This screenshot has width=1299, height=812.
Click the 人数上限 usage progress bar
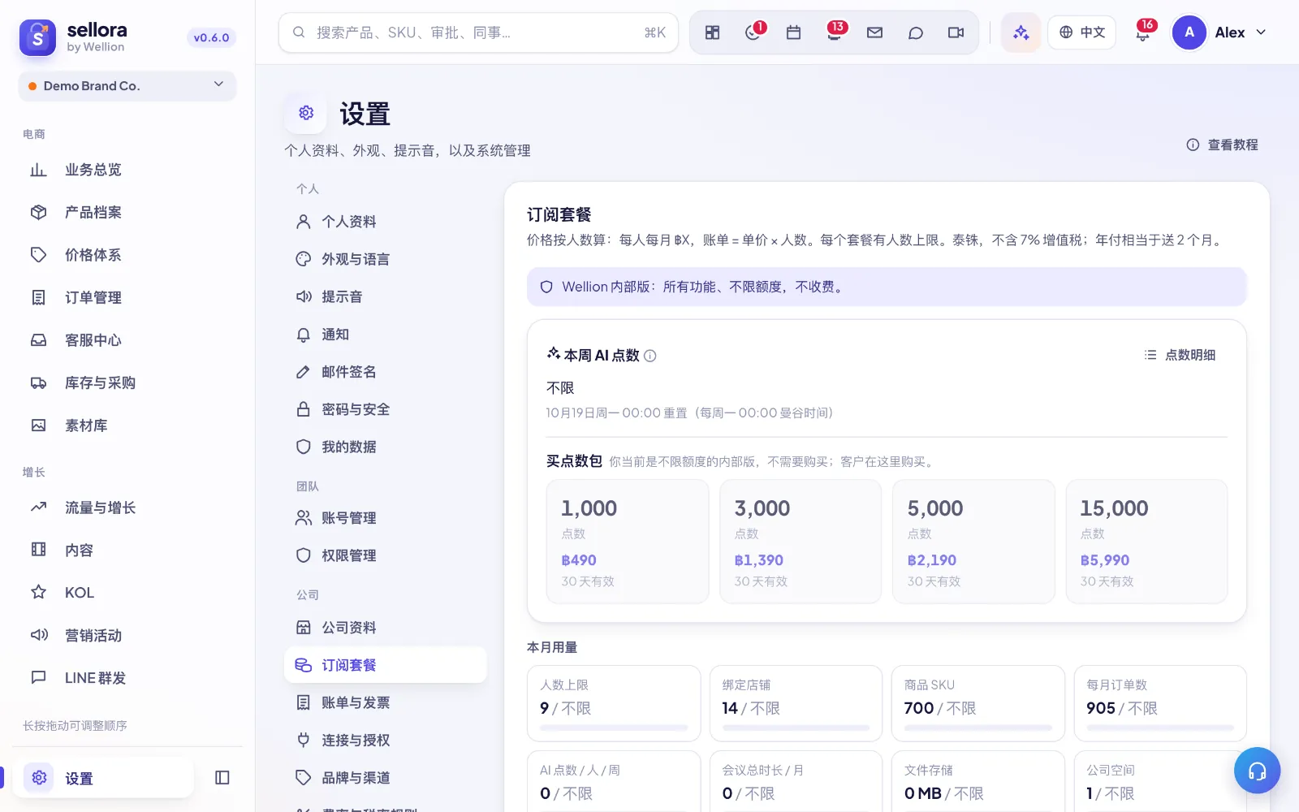(614, 728)
